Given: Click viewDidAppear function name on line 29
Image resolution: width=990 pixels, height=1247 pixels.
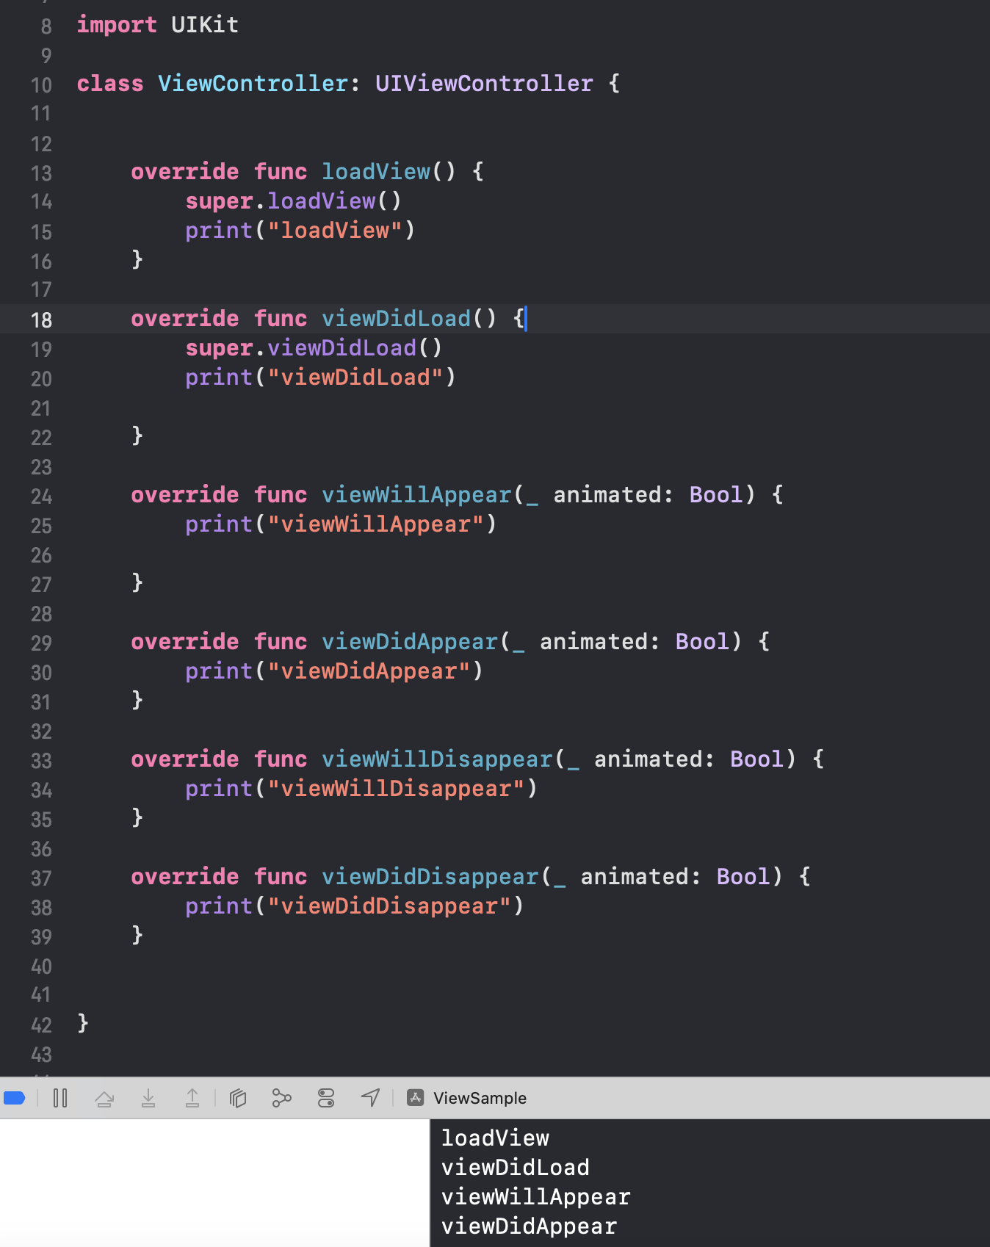Looking at the screenshot, I should coord(410,642).
